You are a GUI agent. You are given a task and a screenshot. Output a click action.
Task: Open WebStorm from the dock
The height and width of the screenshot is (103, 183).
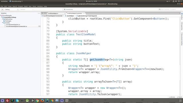(47, 100)
